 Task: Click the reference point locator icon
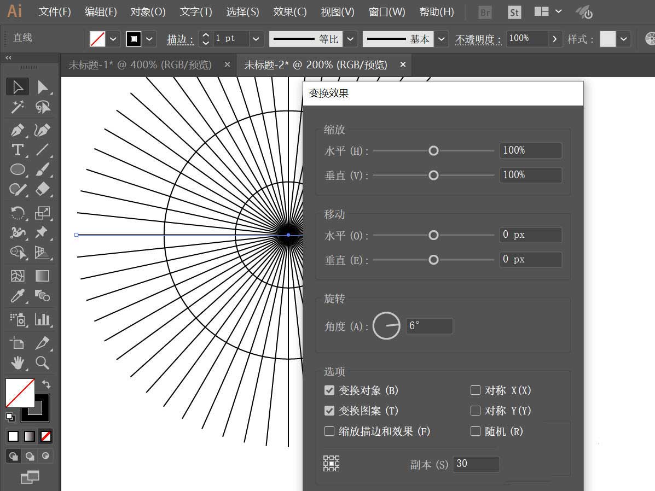[x=331, y=464]
